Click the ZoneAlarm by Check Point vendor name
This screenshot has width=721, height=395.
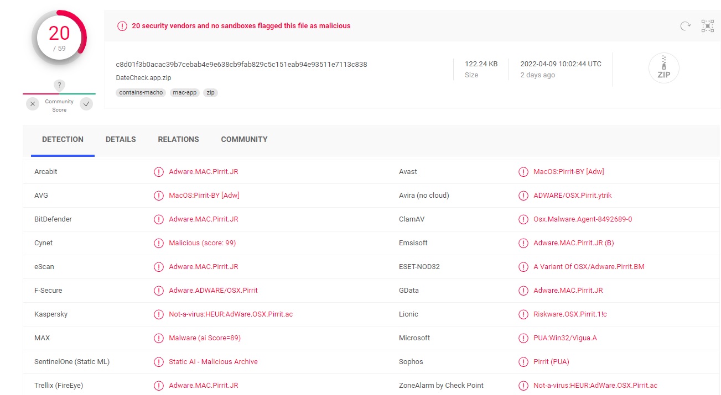[441, 386]
